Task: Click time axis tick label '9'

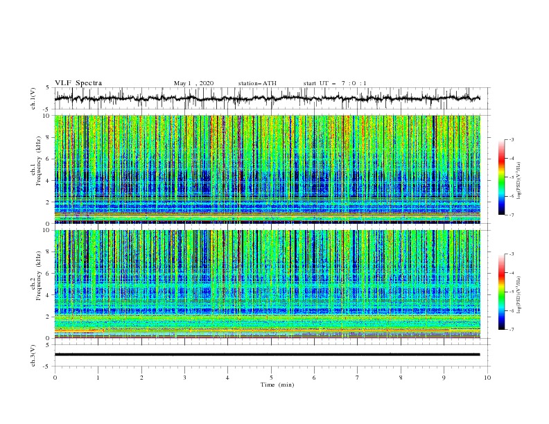Action: point(444,378)
